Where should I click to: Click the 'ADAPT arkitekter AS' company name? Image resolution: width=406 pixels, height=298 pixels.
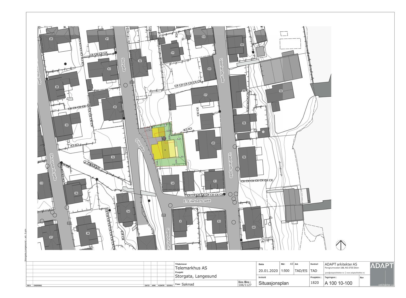[341, 264]
